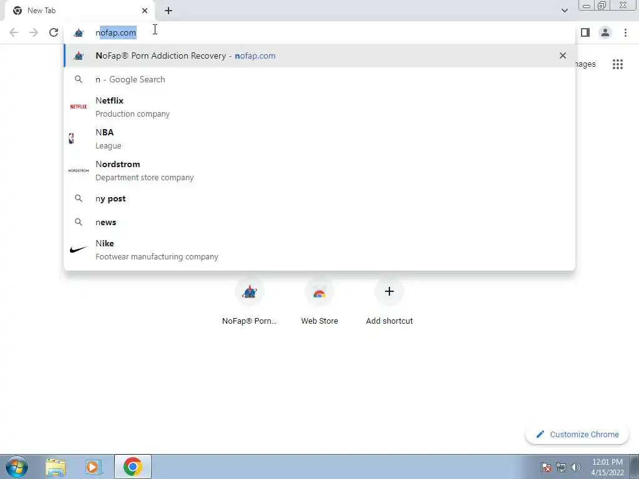Click the NBA logo icon
This screenshot has width=639, height=479.
coord(72,138)
